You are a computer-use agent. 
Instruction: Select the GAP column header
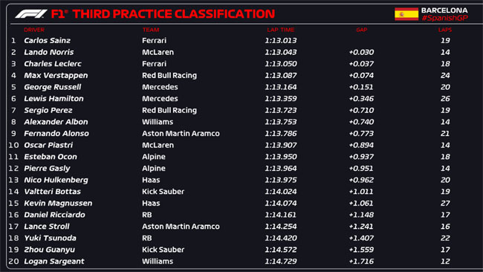(362, 30)
